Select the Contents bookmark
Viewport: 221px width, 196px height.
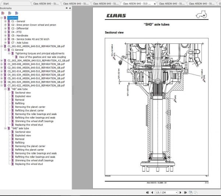pos(13,18)
